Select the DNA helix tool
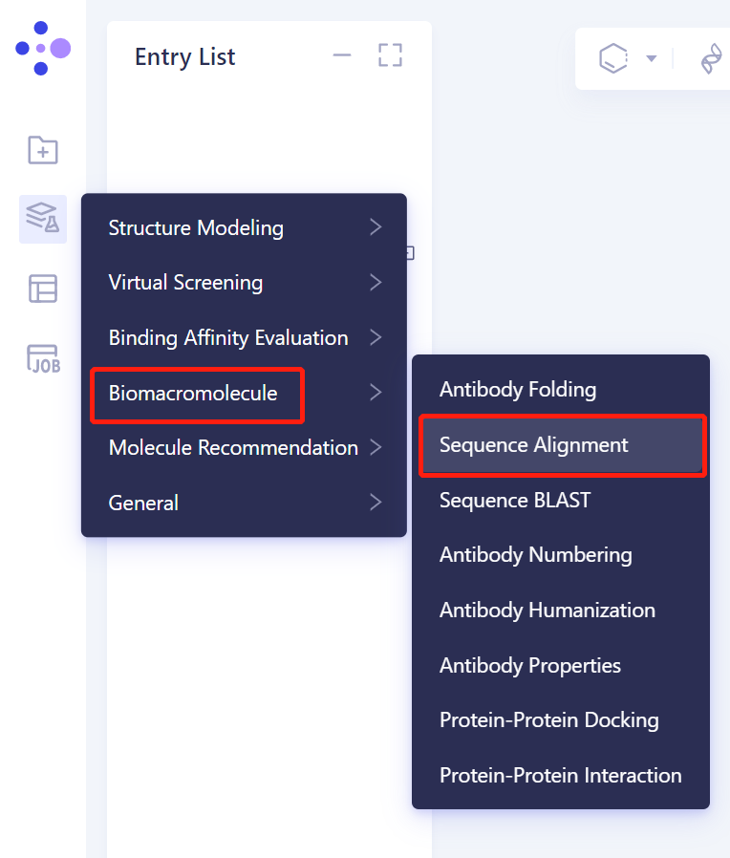Image resolution: width=730 pixels, height=858 pixels. [x=711, y=57]
